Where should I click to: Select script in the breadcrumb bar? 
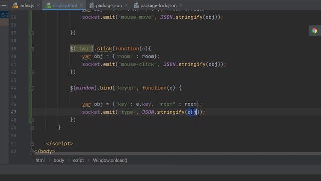[78, 160]
